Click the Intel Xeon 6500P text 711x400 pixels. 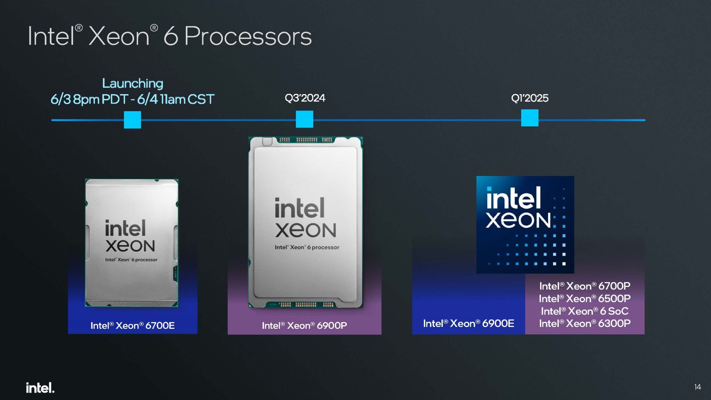pyautogui.click(x=585, y=298)
